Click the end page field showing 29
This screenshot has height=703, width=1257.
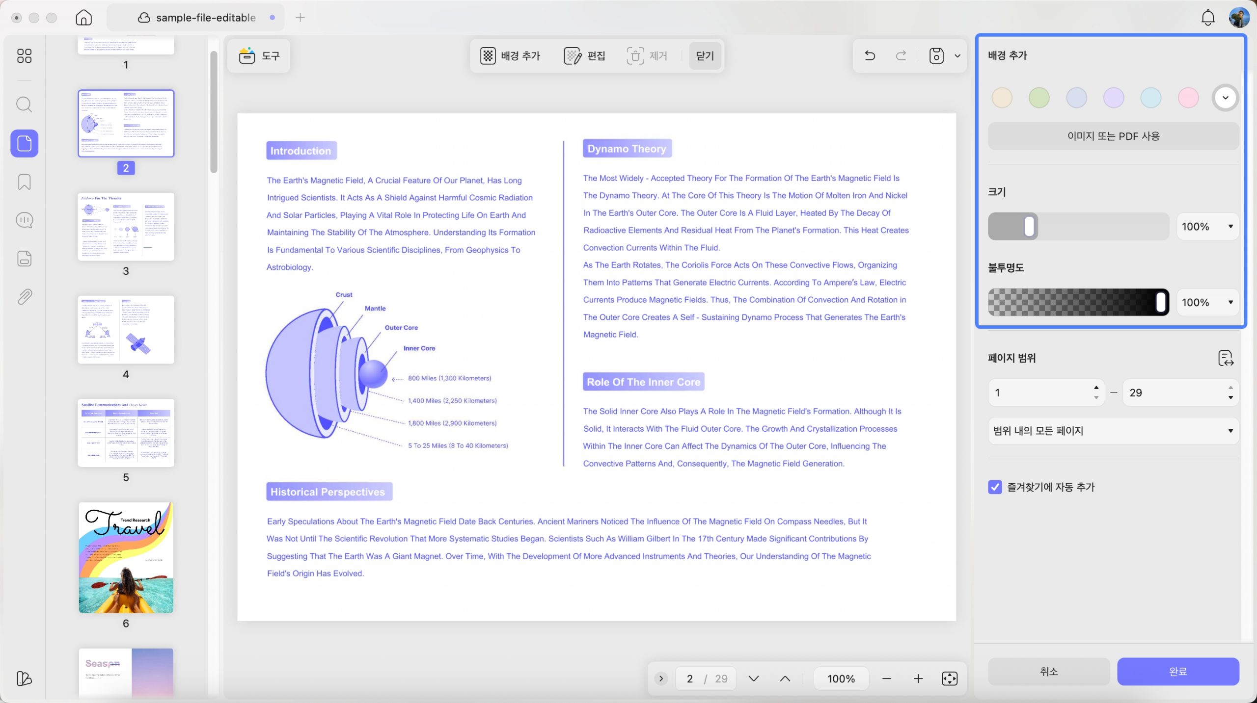(1180, 392)
